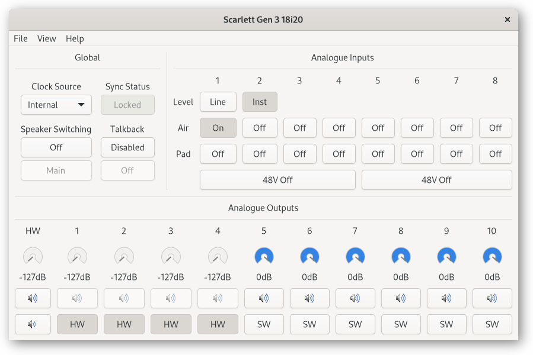
Task: Mute analogue output 10 speaker icon
Action: tap(492, 299)
